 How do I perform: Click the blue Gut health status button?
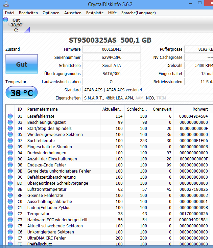click(22, 64)
